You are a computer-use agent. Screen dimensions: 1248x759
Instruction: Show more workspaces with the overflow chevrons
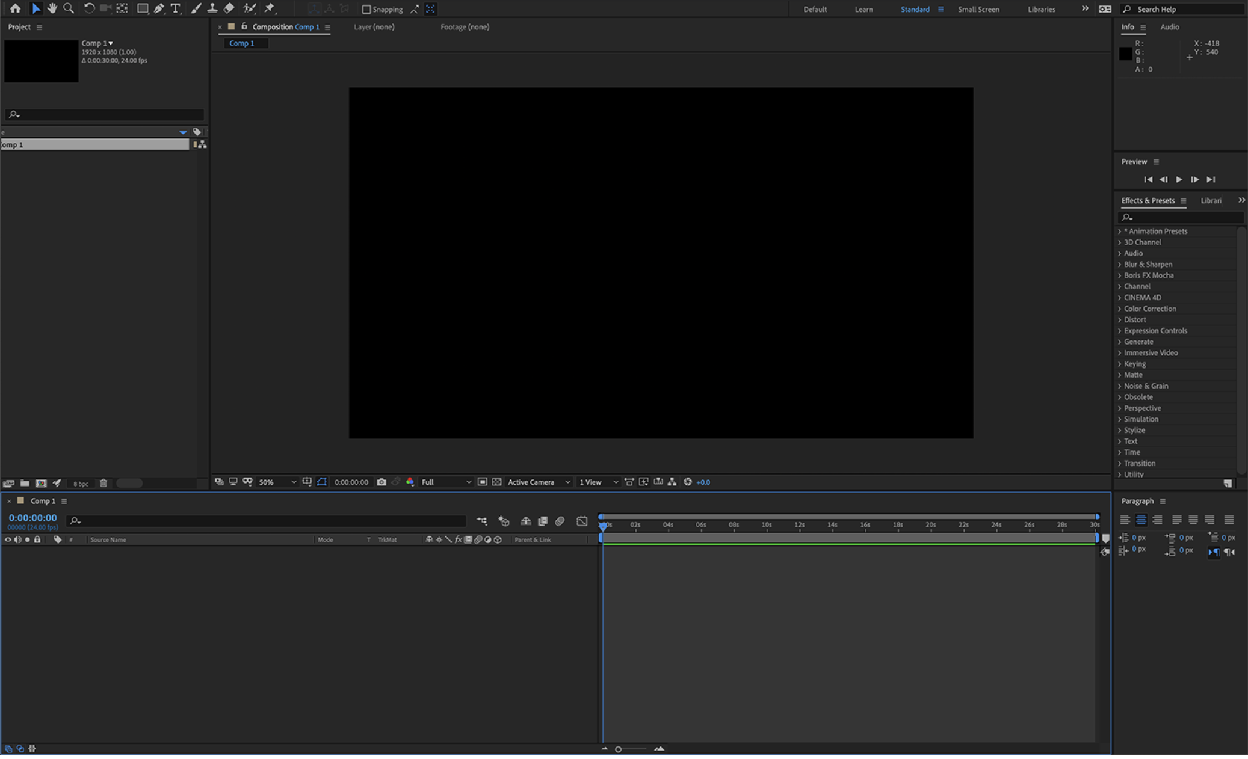click(x=1085, y=9)
